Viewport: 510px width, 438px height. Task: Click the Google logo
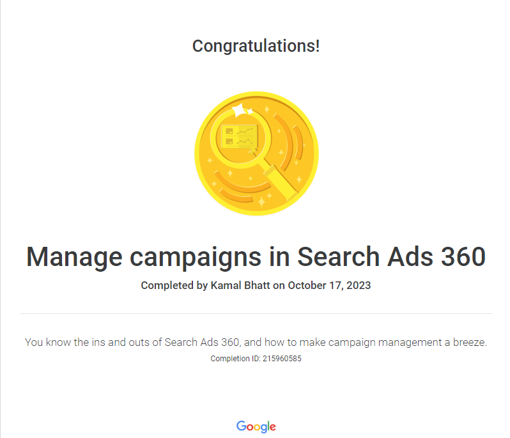(256, 426)
